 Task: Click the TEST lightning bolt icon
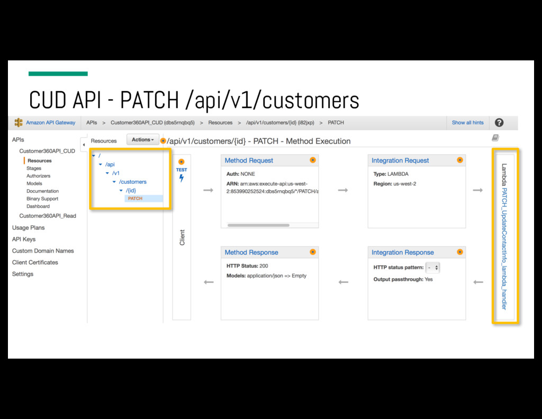(x=182, y=178)
